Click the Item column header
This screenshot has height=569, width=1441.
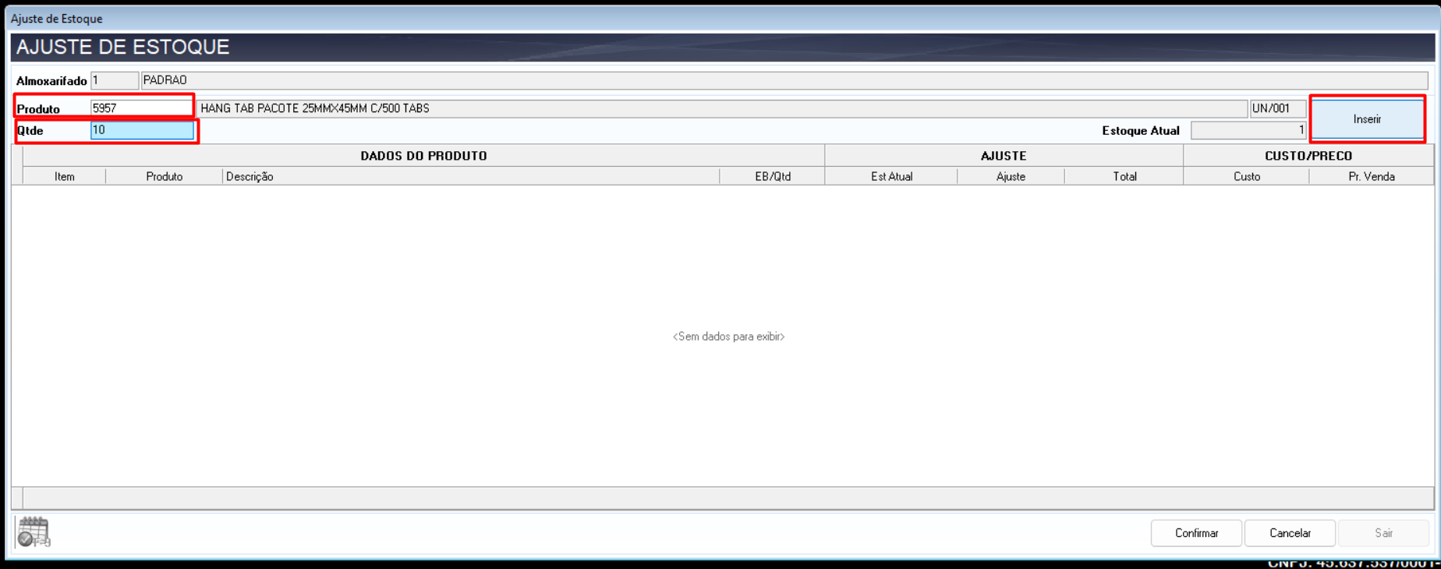(65, 177)
